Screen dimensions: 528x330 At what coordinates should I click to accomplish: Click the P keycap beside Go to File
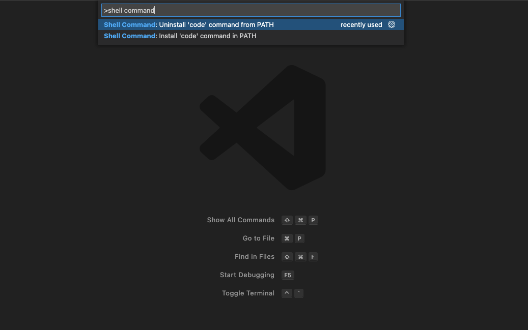(x=299, y=238)
